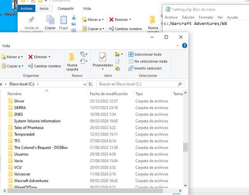This screenshot has height=195, width=249.
Task: Click Seleccionar todo in ribbon
Action: [x=145, y=54]
